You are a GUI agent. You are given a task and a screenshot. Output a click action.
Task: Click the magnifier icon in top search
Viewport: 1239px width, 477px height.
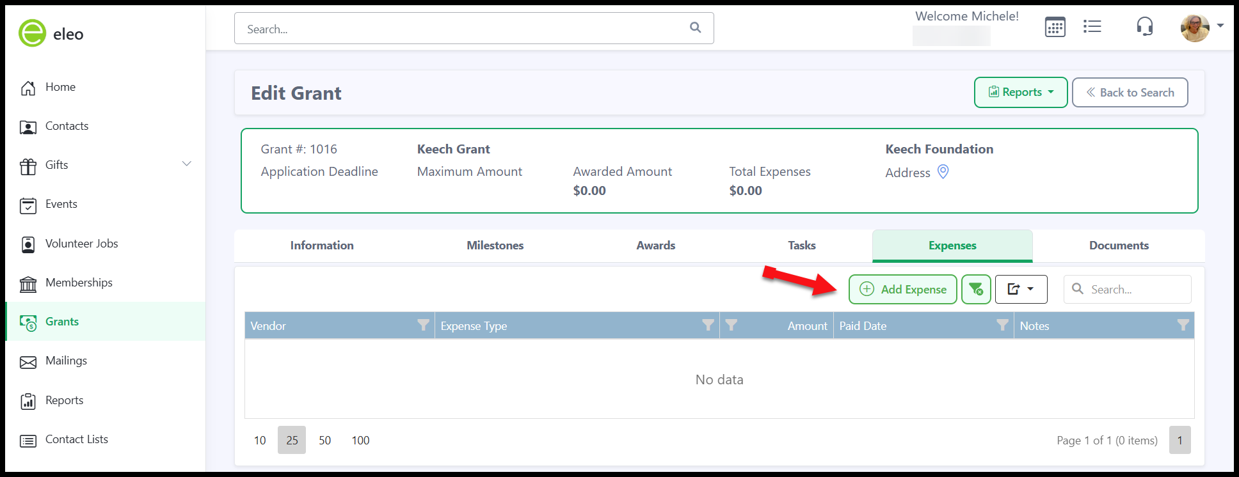coord(696,27)
